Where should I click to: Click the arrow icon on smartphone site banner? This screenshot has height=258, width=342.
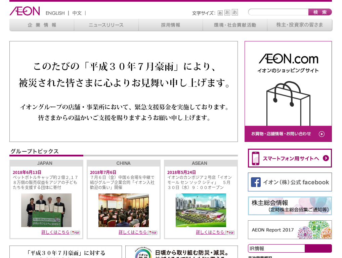coord(326,158)
